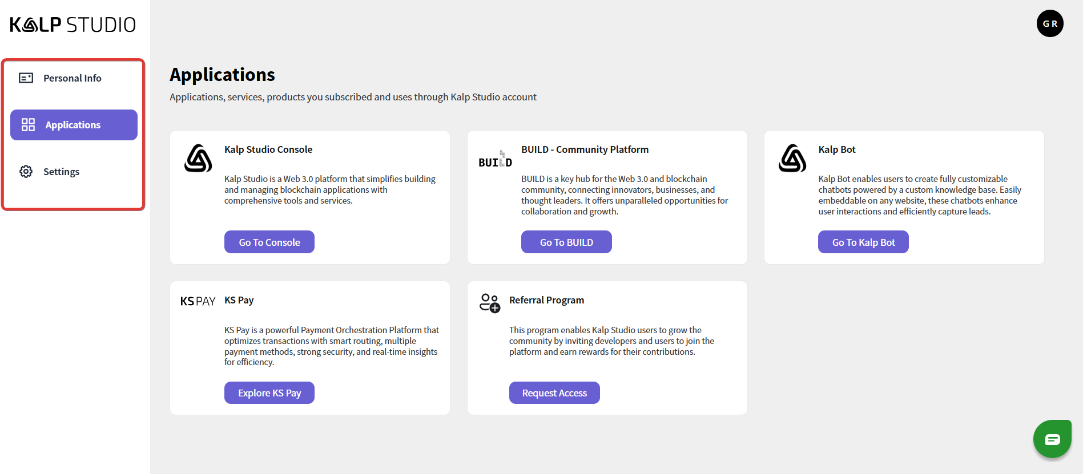
Task: Click the Settings gear icon
Action: [26, 172]
